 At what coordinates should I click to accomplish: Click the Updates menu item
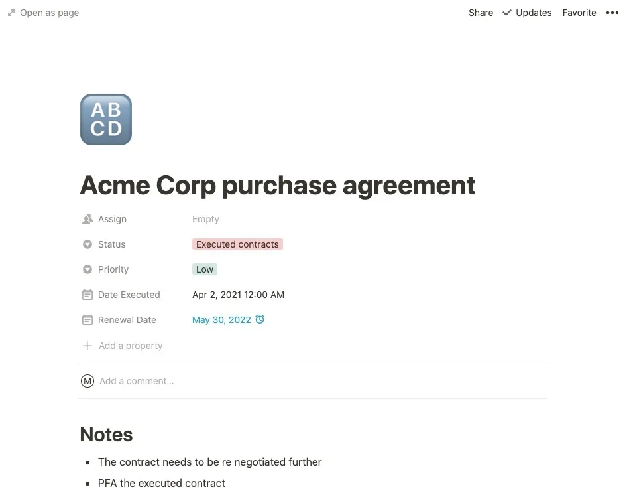click(534, 13)
